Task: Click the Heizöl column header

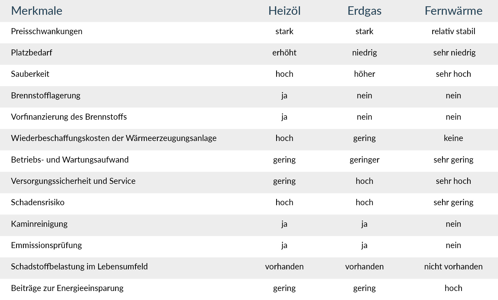Action: tap(284, 11)
